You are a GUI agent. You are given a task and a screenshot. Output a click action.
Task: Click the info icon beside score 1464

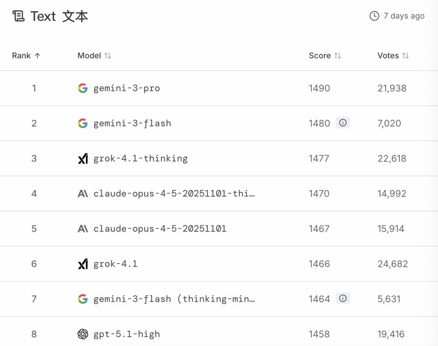343,299
